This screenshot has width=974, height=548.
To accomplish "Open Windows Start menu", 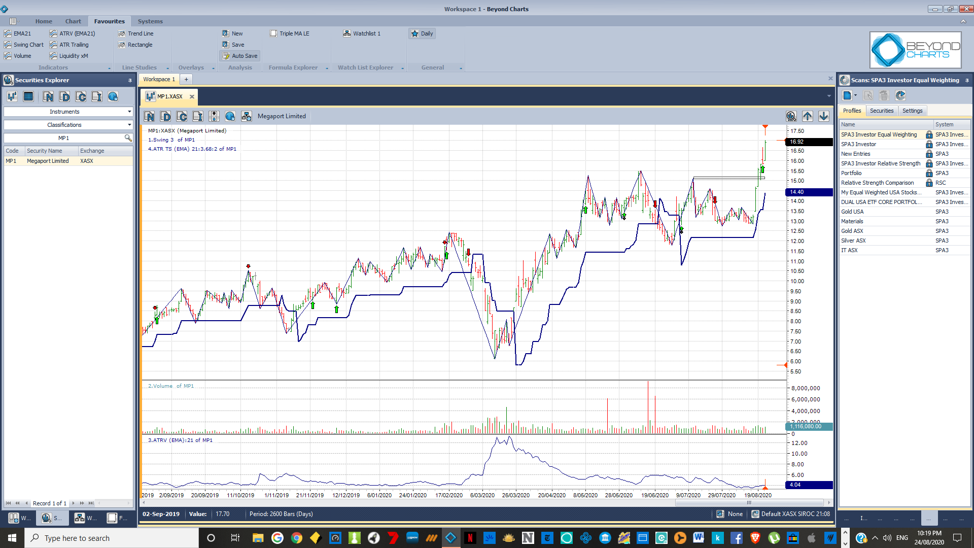I will click(12, 538).
